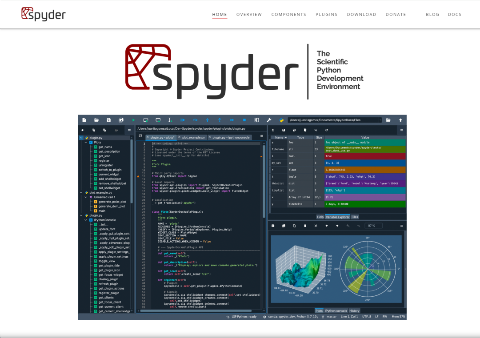Collapse the top plugin.py node in Outline
Screen dimensions: 480x338
pos(81,138)
